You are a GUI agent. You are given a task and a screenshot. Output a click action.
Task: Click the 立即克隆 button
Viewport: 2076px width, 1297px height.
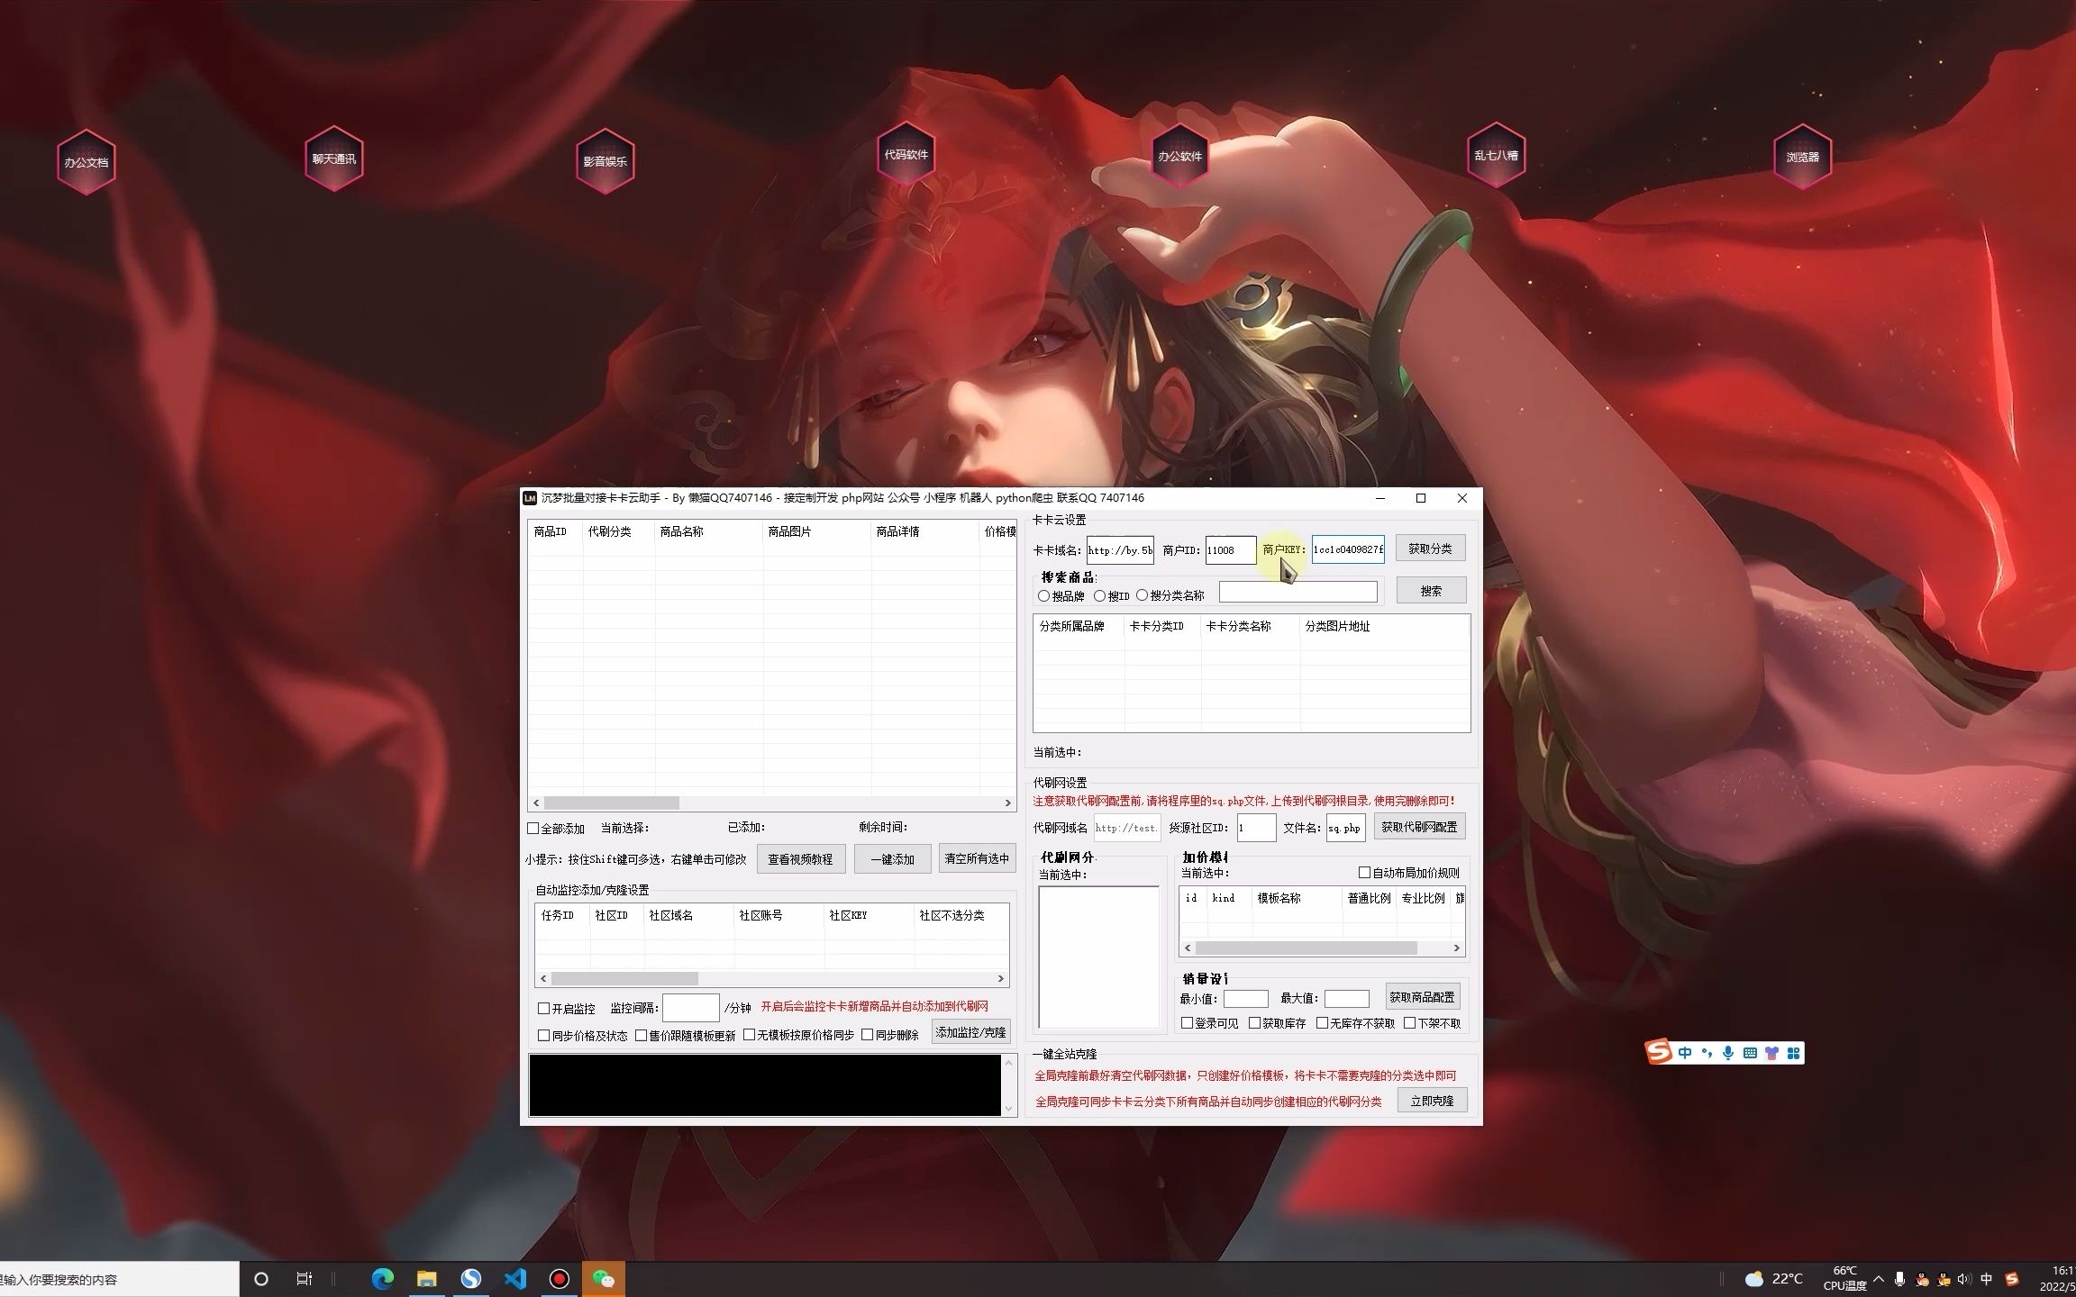(1432, 1101)
